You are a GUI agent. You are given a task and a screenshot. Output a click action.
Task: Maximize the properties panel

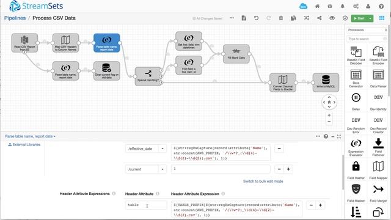point(339,136)
